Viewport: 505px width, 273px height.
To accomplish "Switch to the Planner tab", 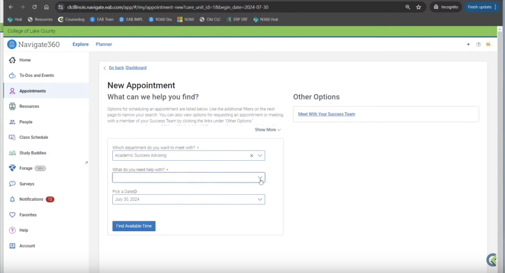I will tap(104, 44).
